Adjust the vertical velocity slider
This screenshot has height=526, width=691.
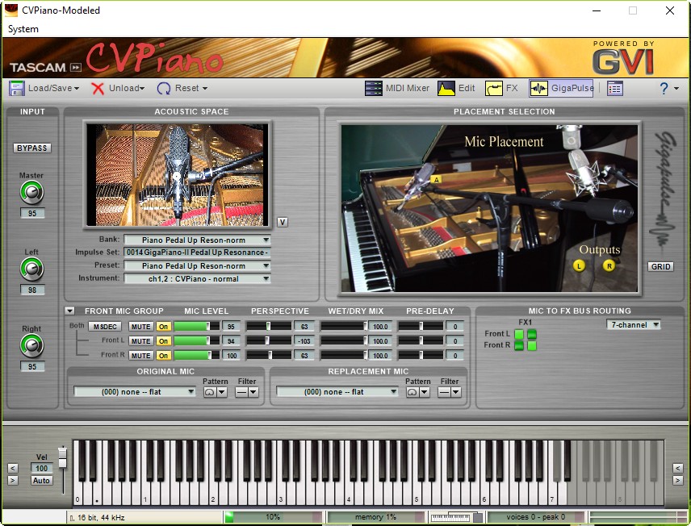[63, 470]
